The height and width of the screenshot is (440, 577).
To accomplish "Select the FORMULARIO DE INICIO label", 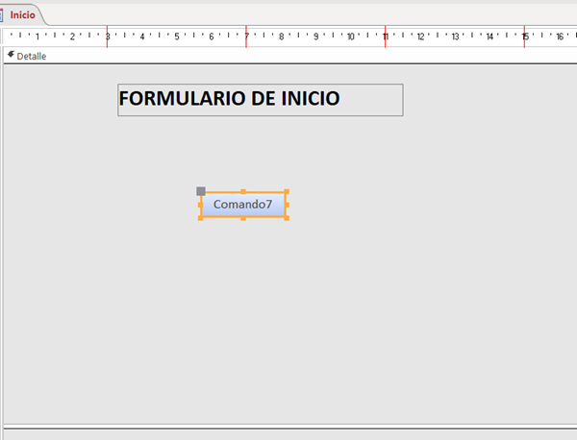I will coord(261,100).
